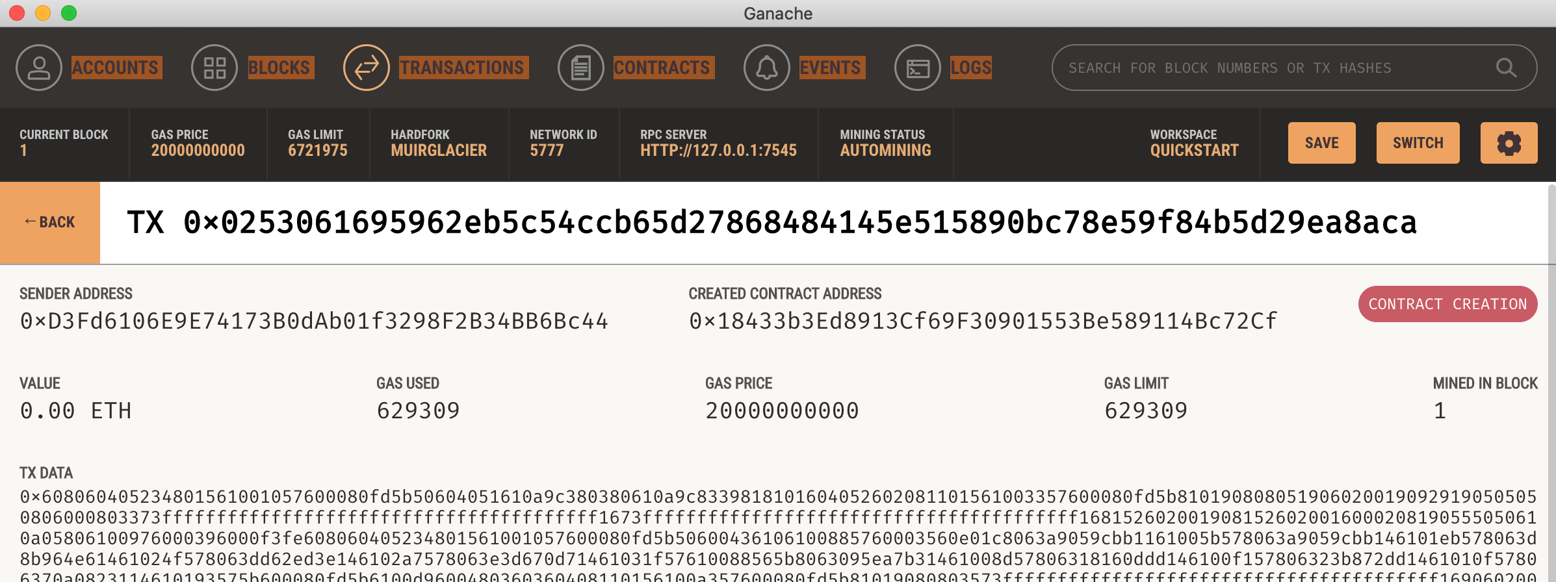This screenshot has height=582, width=1556.
Task: Open the Transactions tab label
Action: [463, 68]
